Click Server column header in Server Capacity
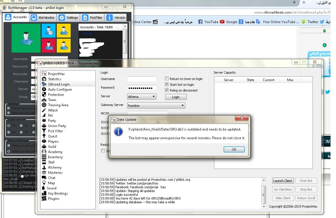Viewport: 336px width, 218px height. [229, 80]
